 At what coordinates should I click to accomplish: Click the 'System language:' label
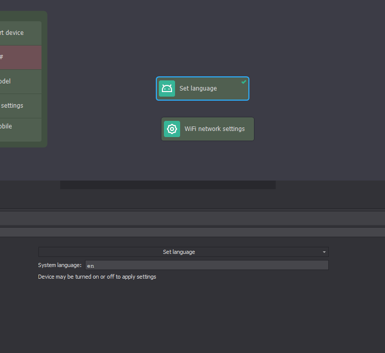pyautogui.click(x=60, y=265)
